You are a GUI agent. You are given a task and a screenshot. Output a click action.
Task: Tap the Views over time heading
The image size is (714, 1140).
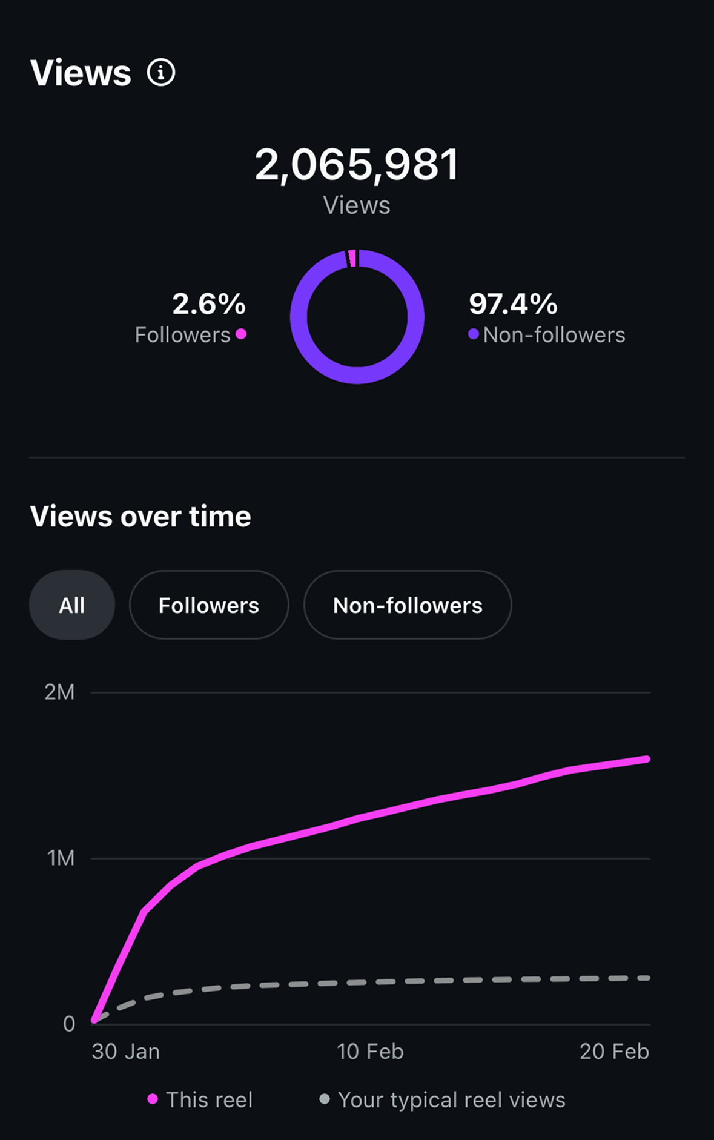click(140, 516)
